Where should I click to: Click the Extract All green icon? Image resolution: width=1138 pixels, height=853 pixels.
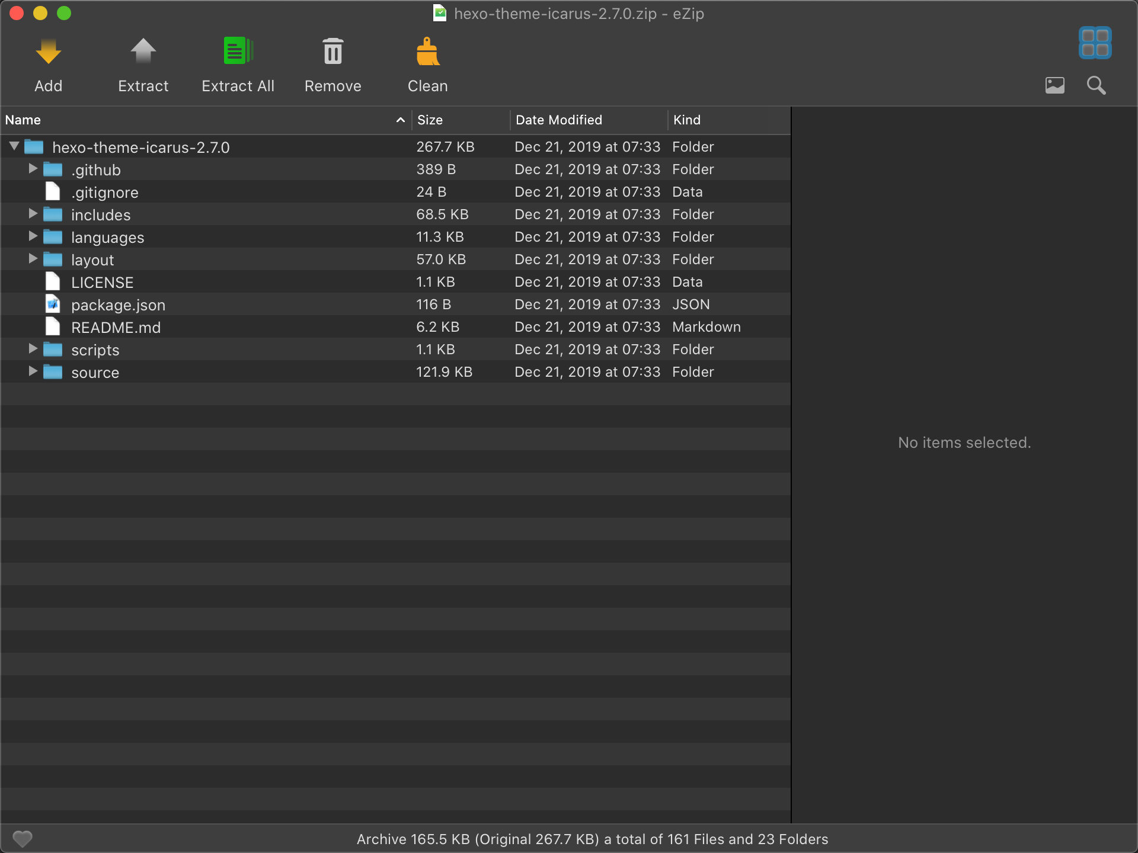click(x=238, y=51)
